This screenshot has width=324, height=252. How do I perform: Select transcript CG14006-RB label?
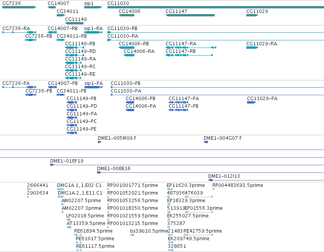click(134, 43)
